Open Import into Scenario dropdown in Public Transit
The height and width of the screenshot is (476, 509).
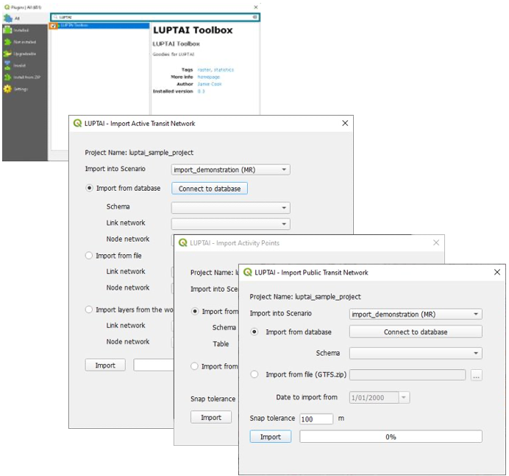(416, 314)
